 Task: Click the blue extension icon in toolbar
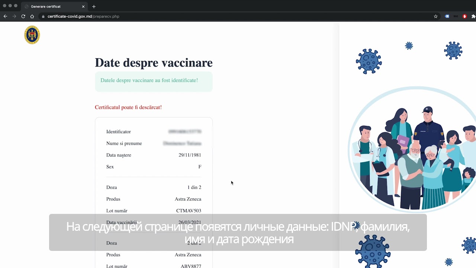[447, 16]
